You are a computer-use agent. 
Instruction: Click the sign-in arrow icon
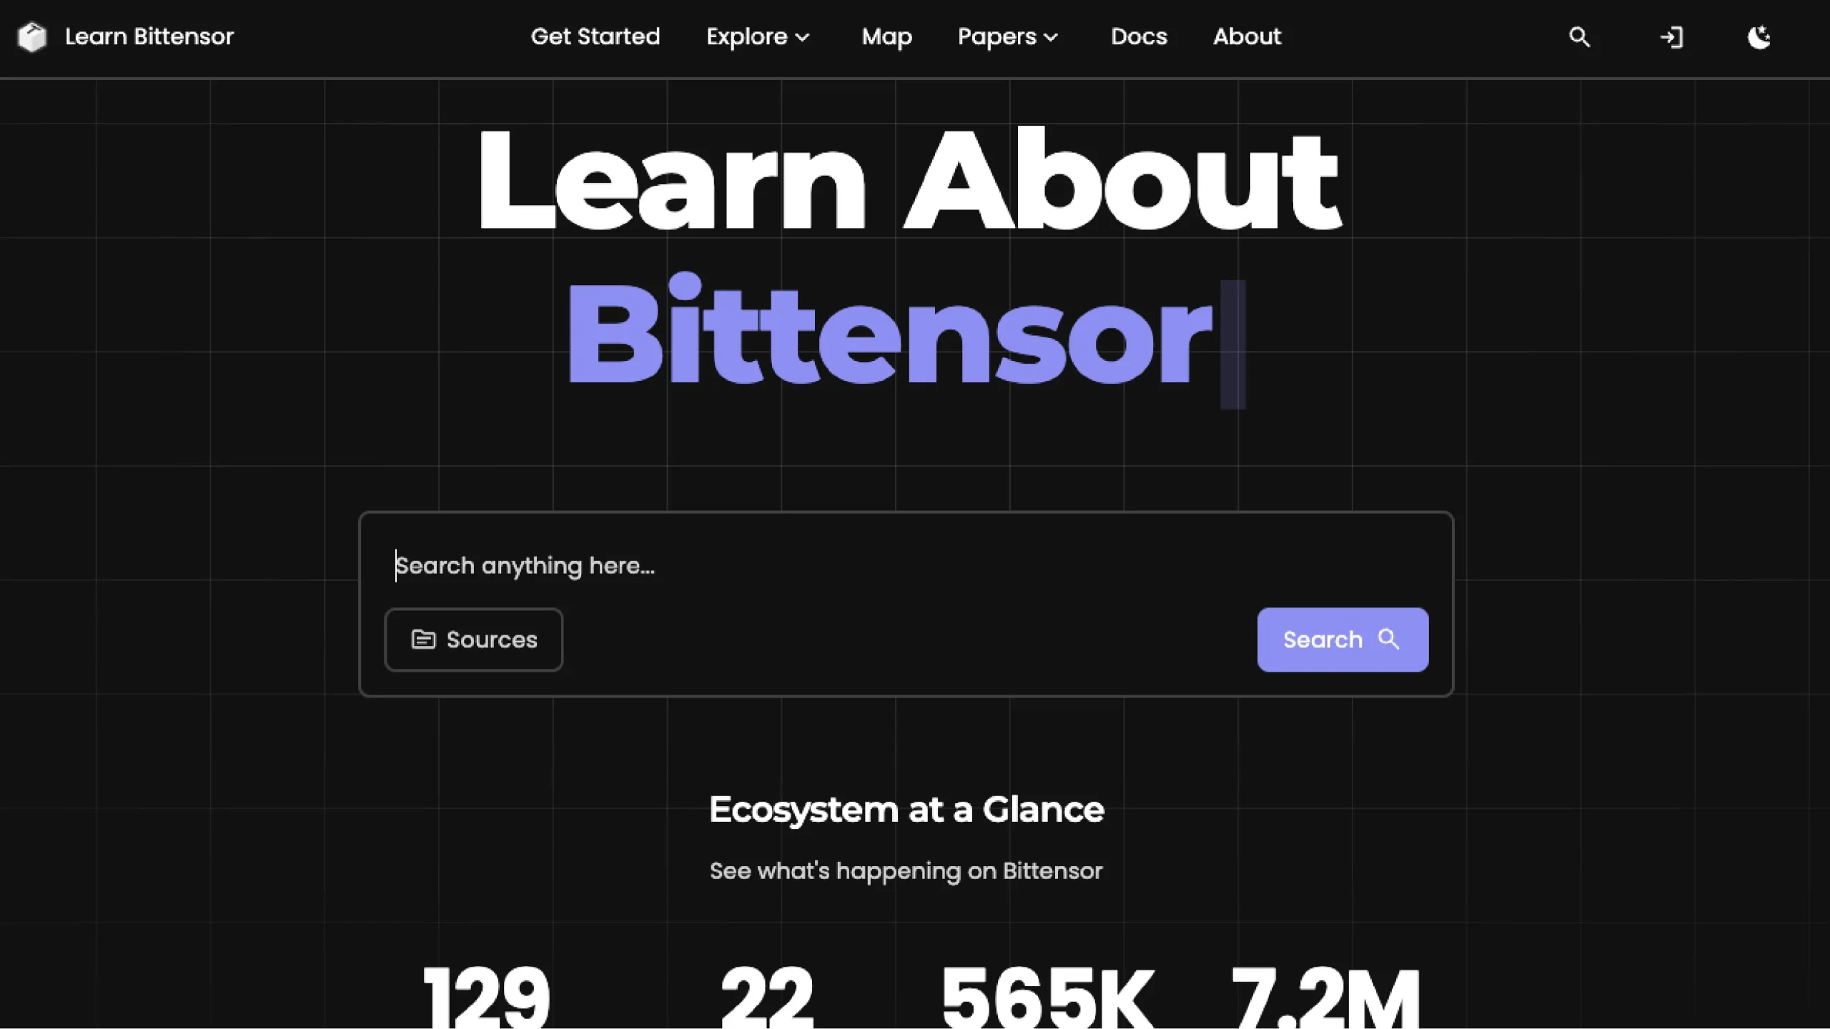pos(1671,37)
